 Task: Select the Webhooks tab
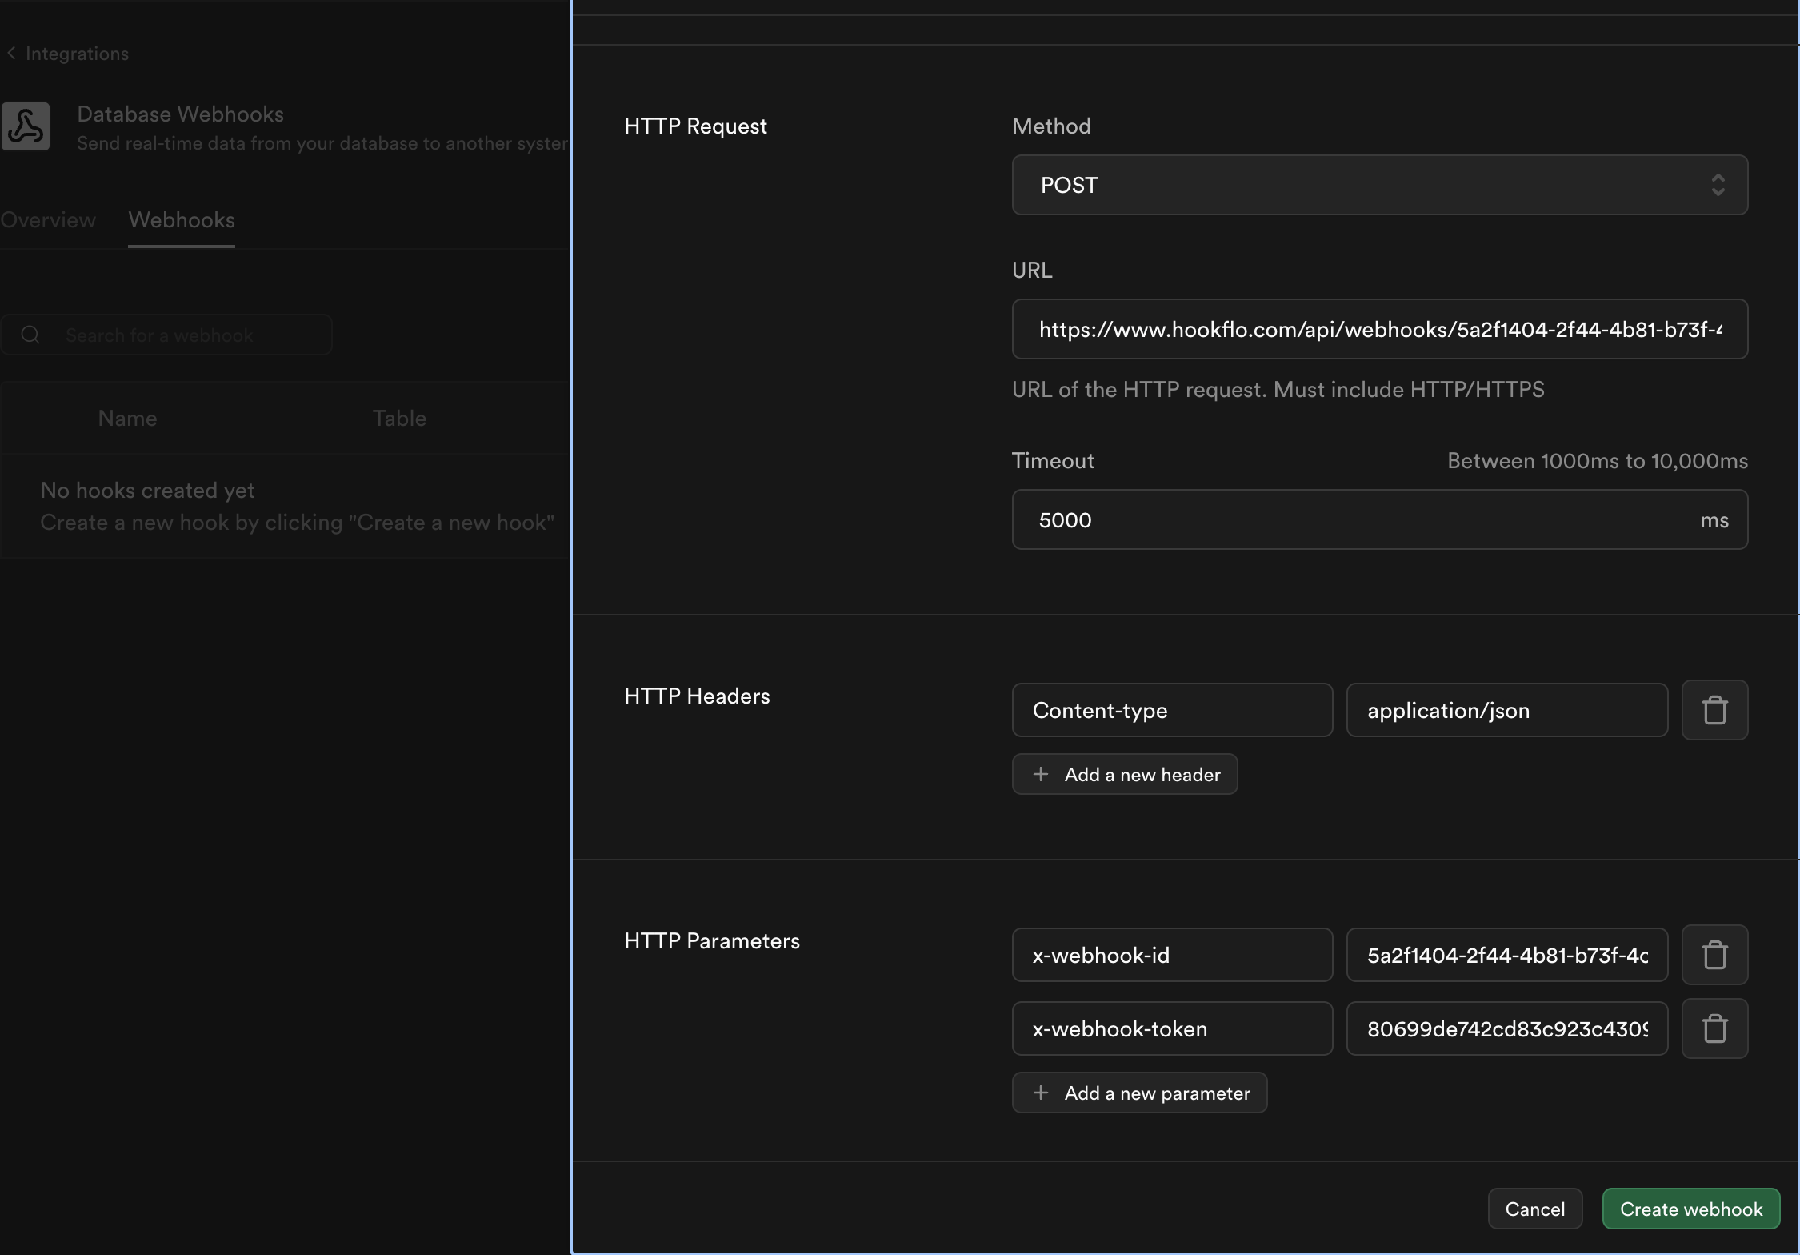point(182,220)
